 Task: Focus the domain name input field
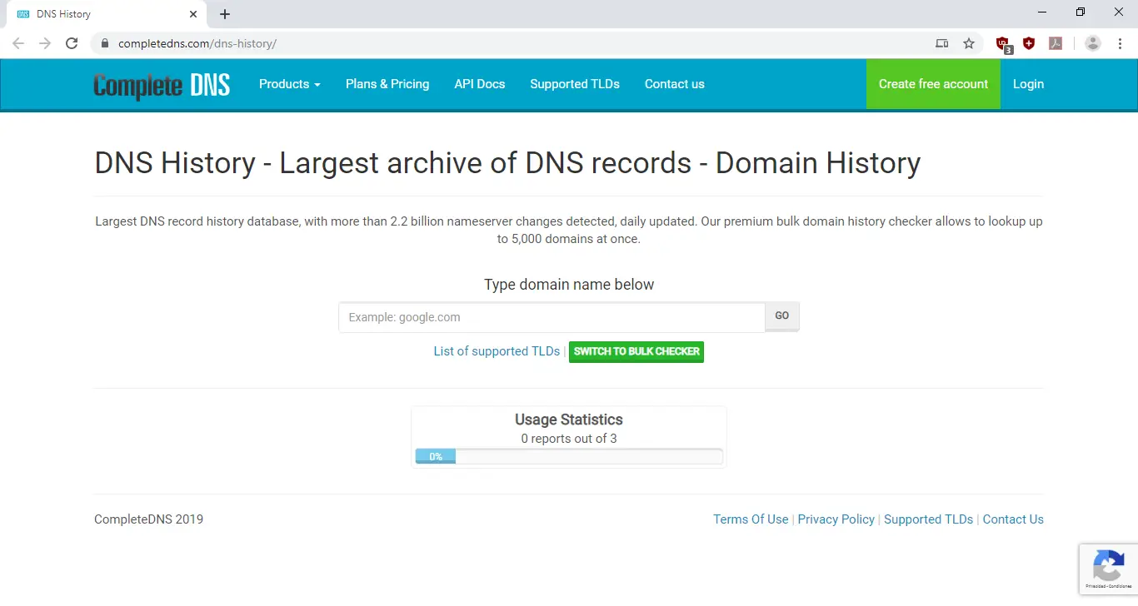click(x=552, y=317)
